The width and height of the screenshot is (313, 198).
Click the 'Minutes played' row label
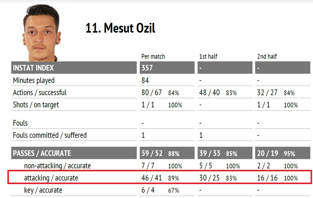[x=34, y=80]
